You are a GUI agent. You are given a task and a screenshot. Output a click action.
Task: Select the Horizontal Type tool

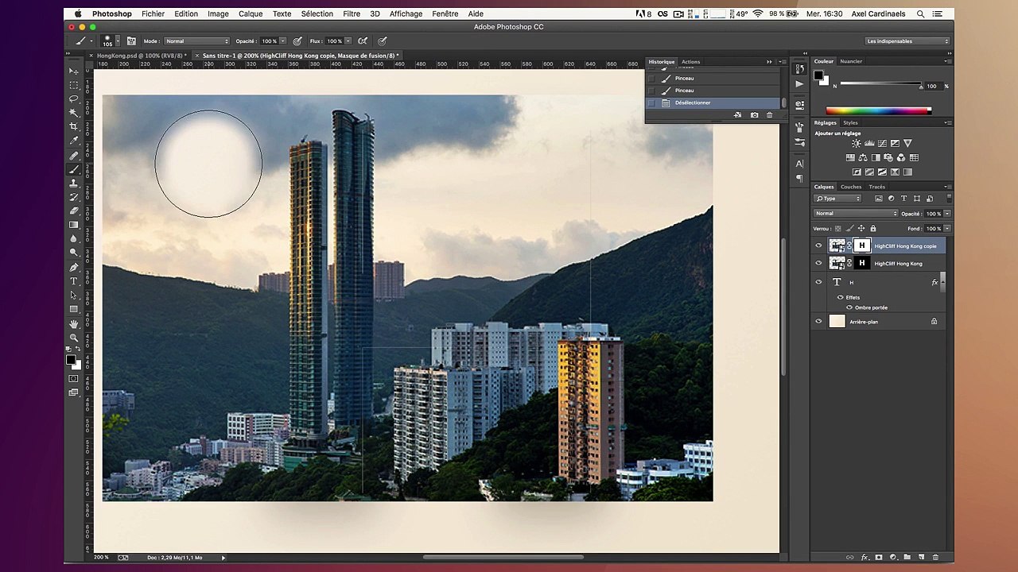74,281
